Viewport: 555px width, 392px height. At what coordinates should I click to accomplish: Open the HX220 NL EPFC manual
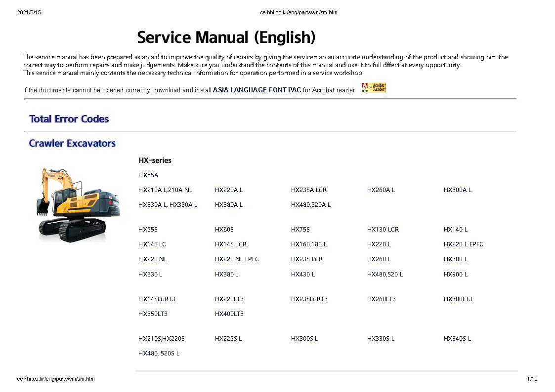(x=237, y=259)
